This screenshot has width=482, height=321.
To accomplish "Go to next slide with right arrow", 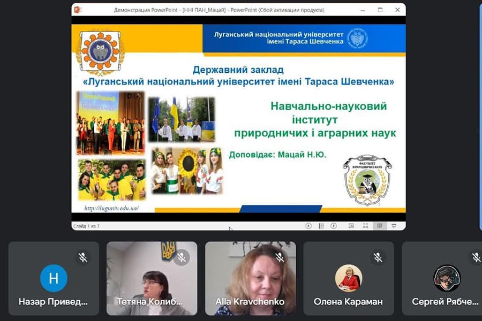I will click(x=334, y=226).
